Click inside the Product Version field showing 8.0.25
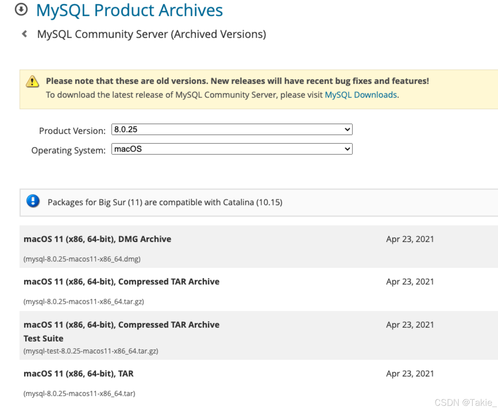 click(x=201, y=130)
